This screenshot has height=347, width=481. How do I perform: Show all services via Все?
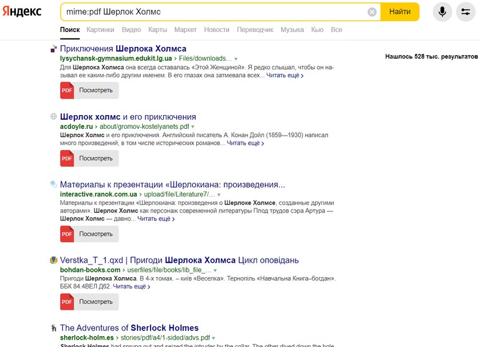[x=337, y=30]
